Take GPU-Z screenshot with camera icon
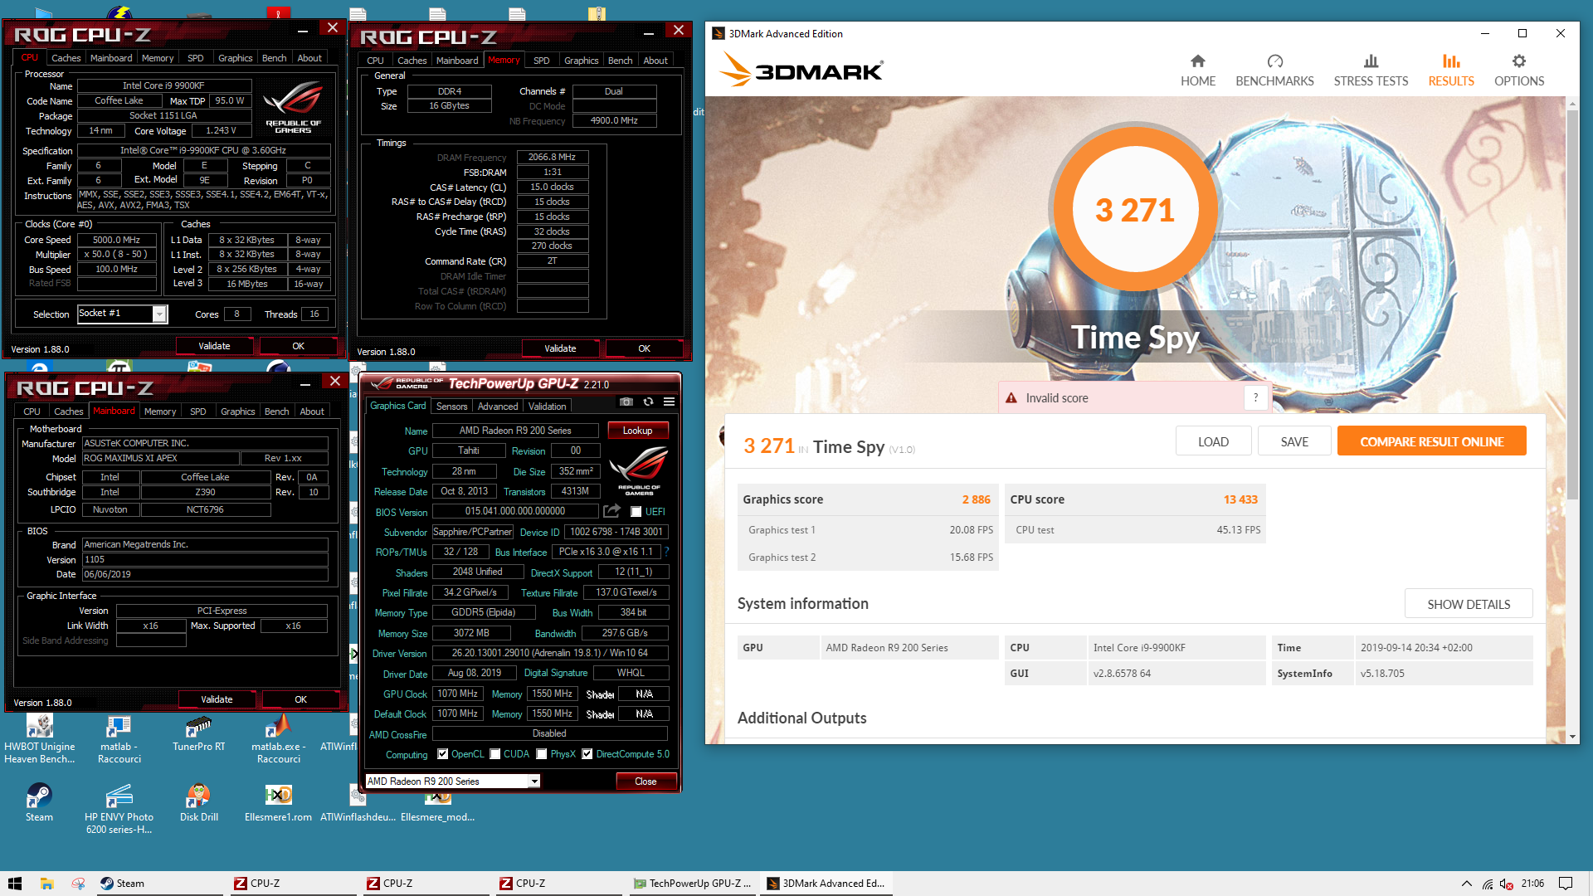This screenshot has width=1593, height=896. tap(626, 402)
